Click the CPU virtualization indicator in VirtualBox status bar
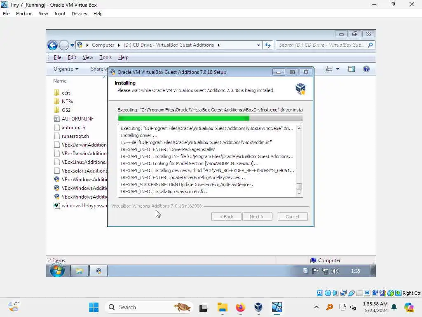This screenshot has width=422, height=317. pyautogui.click(x=383, y=293)
